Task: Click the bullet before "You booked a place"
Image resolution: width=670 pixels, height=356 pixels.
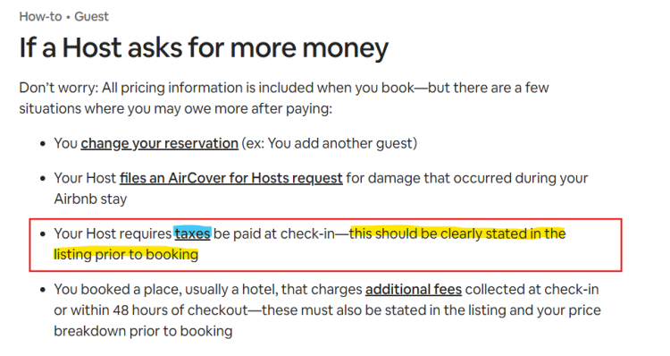Action: (x=42, y=290)
